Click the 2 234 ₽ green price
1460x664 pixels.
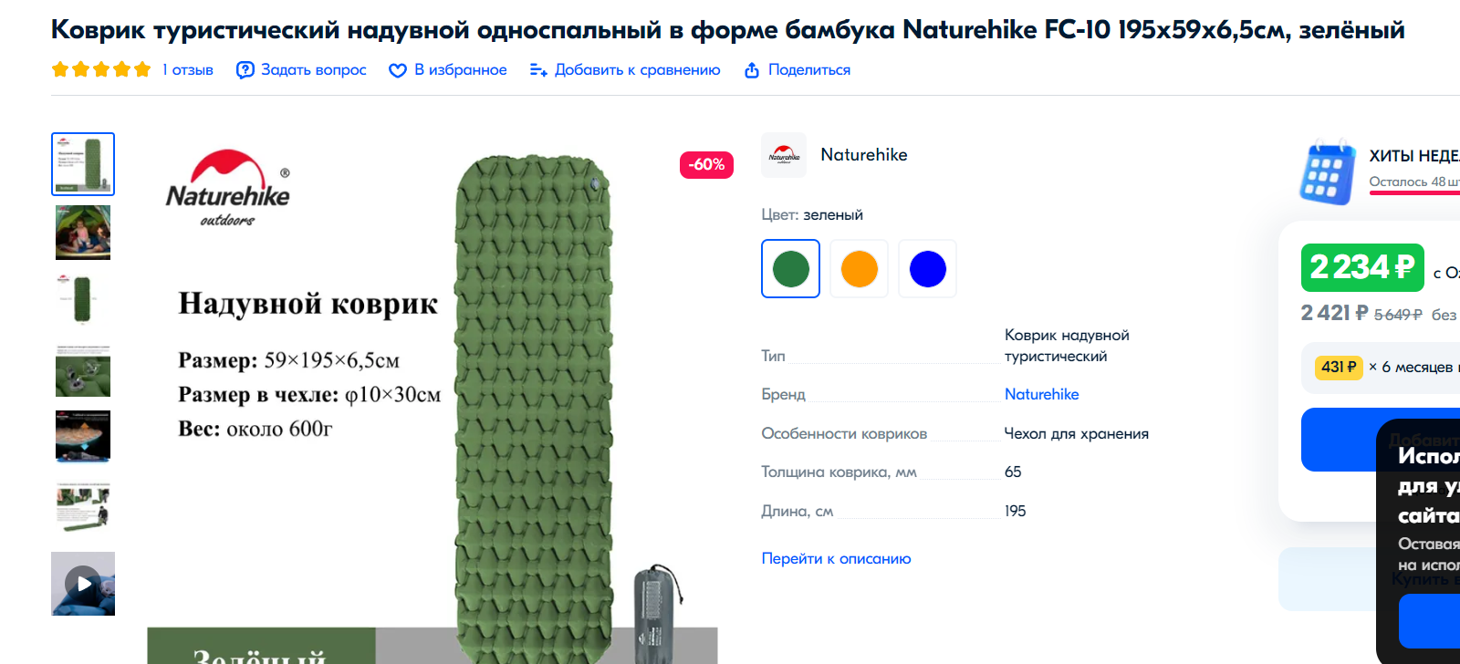coord(1362,267)
